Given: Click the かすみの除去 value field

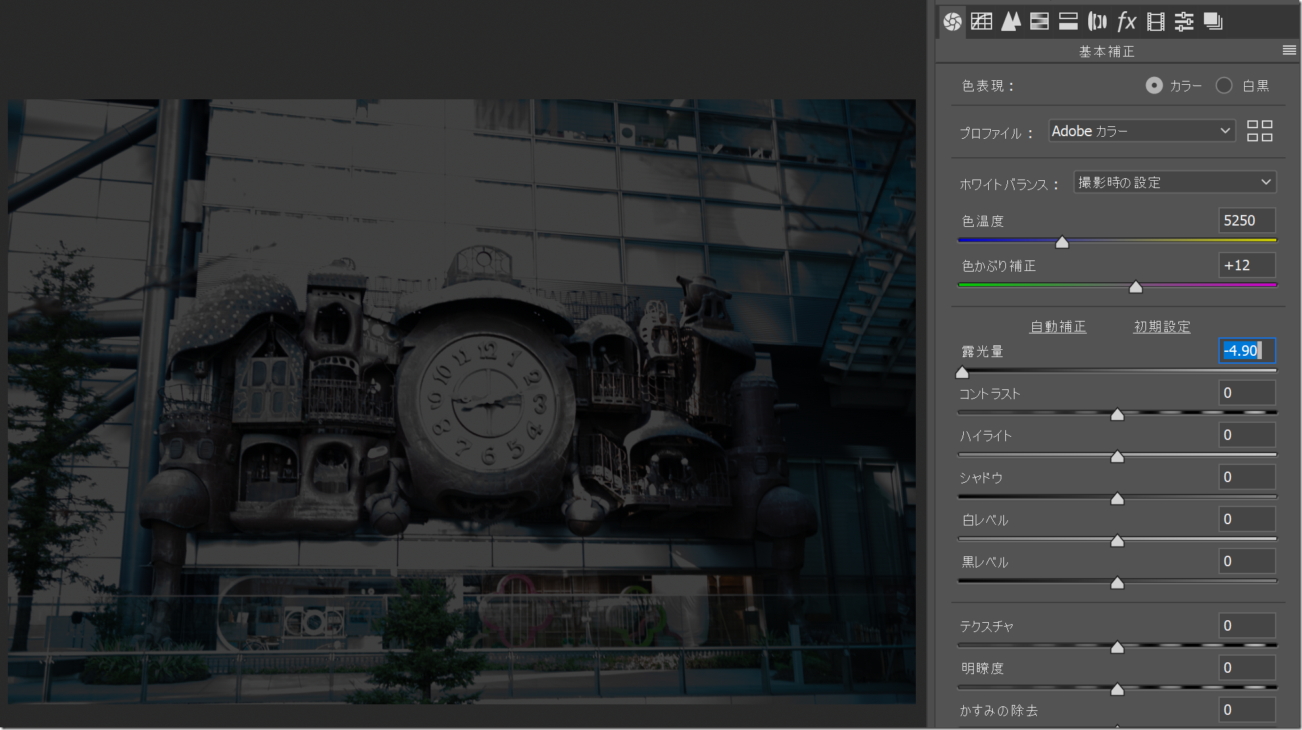Looking at the screenshot, I should tap(1247, 710).
